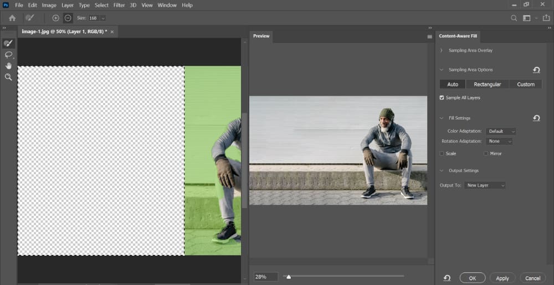This screenshot has width=554, height=285.
Task: Select the Hand tool
Action: pos(8,66)
